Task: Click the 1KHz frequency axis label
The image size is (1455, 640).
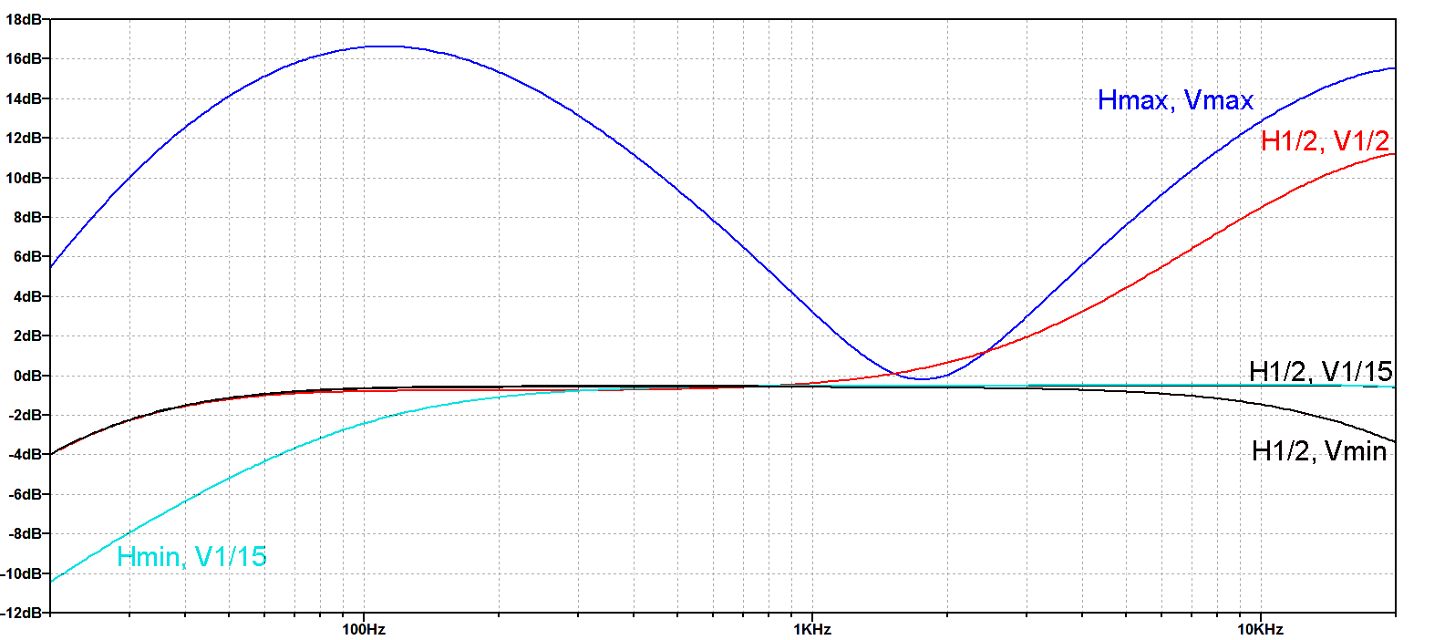Action: 811,629
